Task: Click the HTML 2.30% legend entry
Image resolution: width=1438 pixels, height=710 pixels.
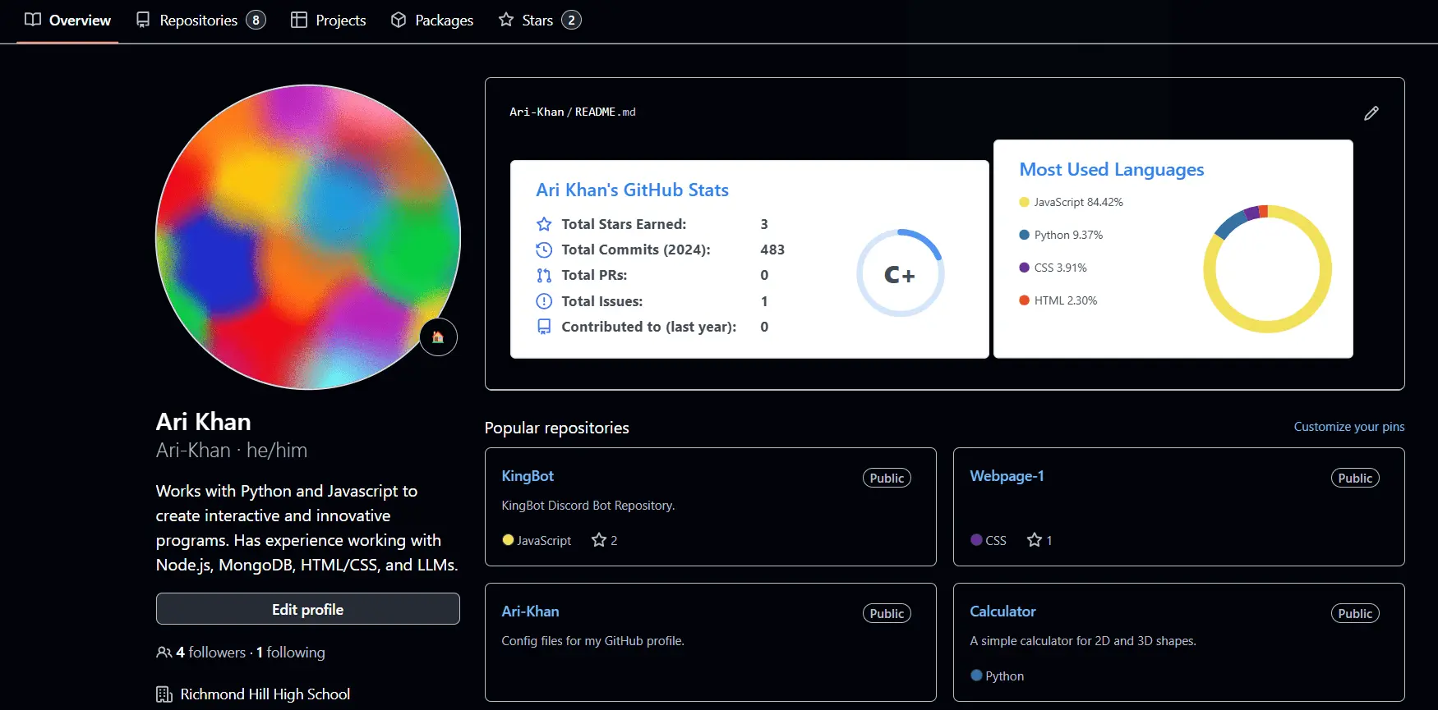Action: (1058, 300)
